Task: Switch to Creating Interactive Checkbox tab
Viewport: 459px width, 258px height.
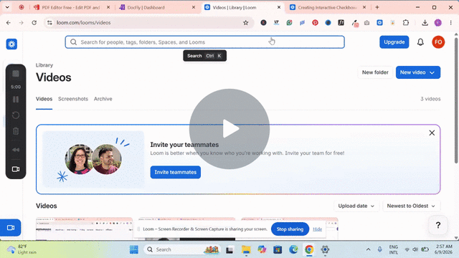Action: [328, 7]
